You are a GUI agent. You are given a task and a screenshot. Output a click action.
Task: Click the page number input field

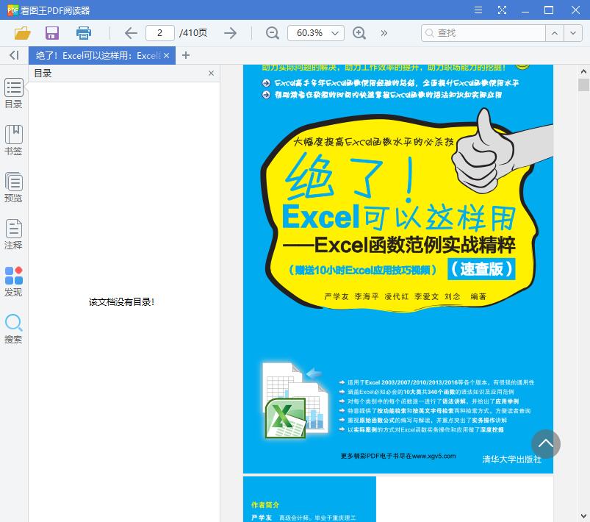tap(160, 33)
